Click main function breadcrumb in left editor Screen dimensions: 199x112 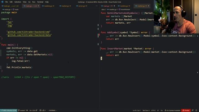point(16,10)
